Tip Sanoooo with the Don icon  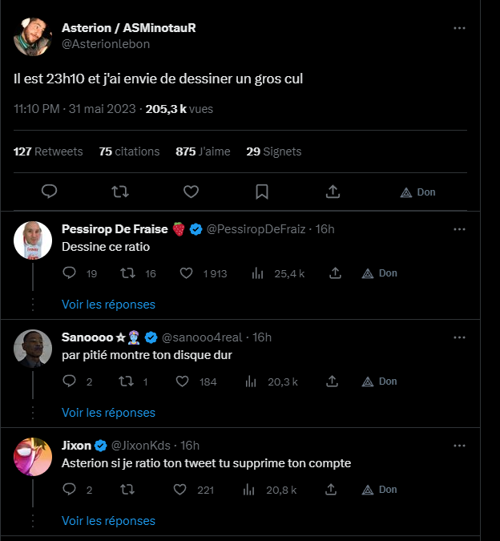click(380, 382)
